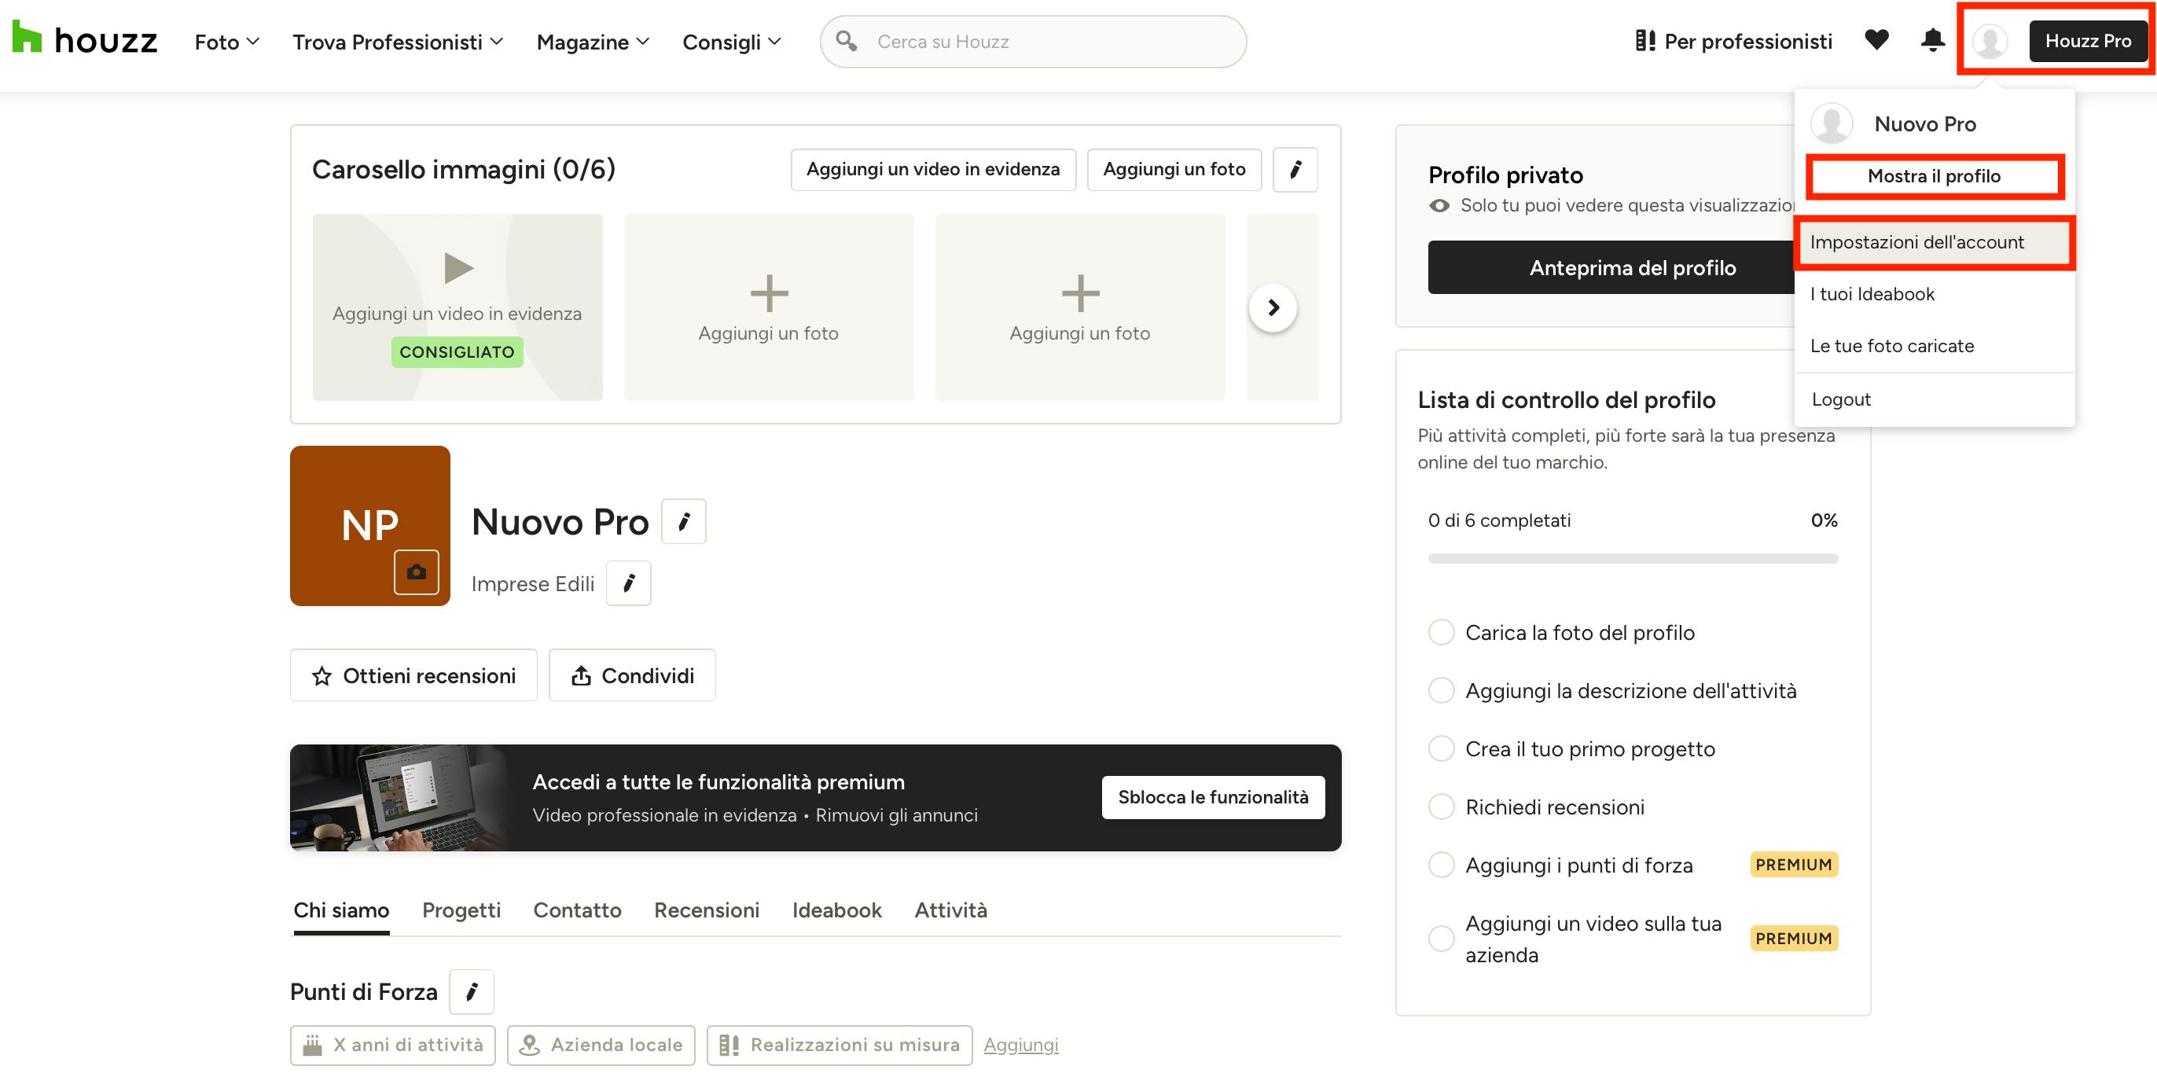Screen dimensions: 2157x1077
Task: Edit Imprese Edili category pencil
Action: coord(628,583)
